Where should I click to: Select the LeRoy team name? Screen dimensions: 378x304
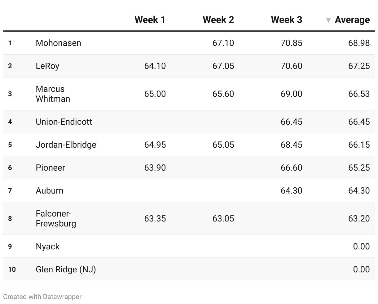47,66
